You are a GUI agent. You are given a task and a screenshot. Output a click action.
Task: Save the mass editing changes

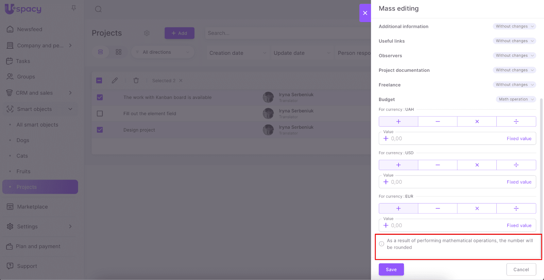[x=391, y=269]
